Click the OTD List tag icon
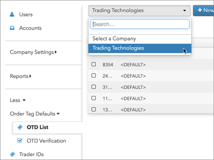 click(20, 127)
